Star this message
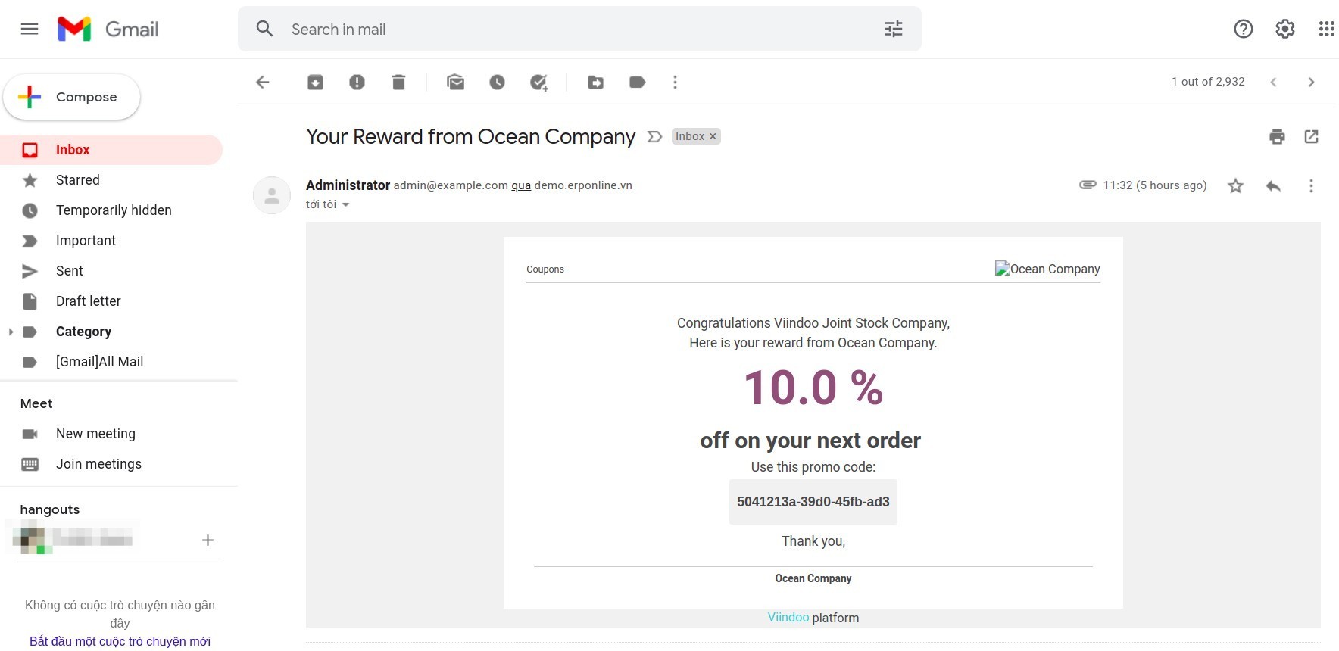The height and width of the screenshot is (651, 1339). coord(1235,185)
